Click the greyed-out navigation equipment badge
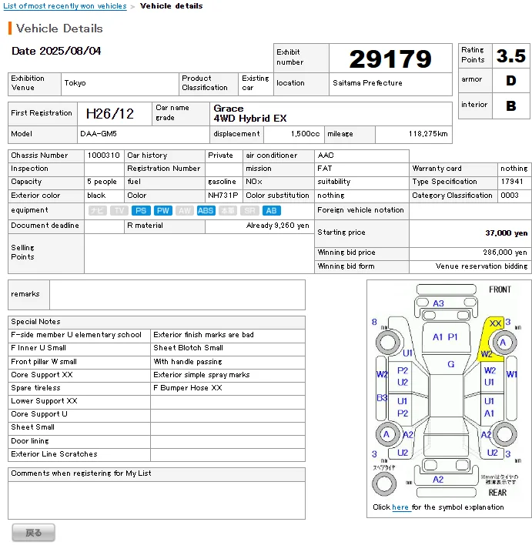This screenshot has height=552, width=532. click(97, 210)
